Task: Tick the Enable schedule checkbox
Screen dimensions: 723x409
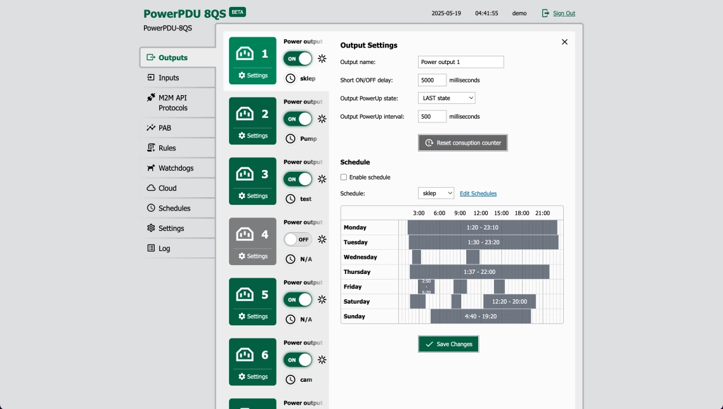Action: [344, 178]
